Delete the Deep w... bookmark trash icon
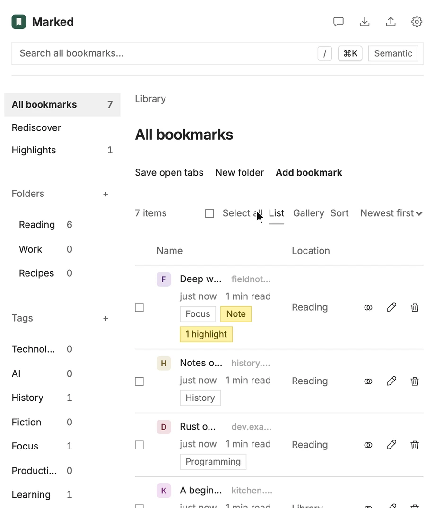435x508 pixels. 415,307
